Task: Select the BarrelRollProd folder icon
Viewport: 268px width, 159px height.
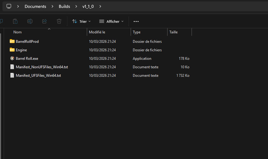Action: 12,41
